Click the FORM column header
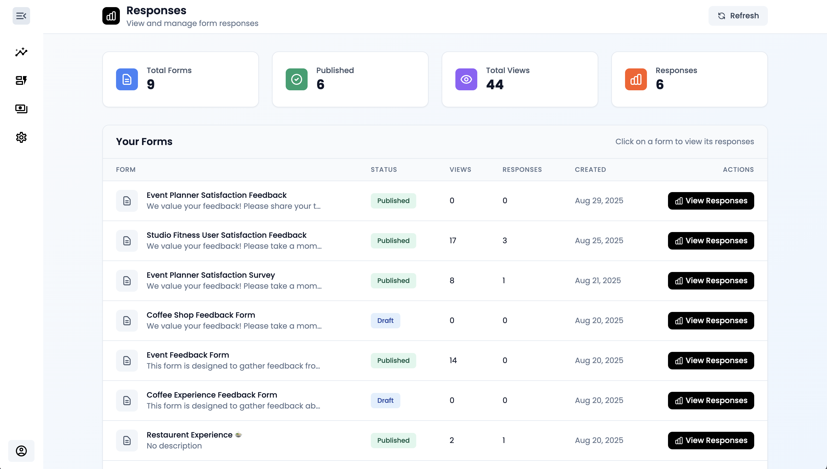 (x=126, y=169)
